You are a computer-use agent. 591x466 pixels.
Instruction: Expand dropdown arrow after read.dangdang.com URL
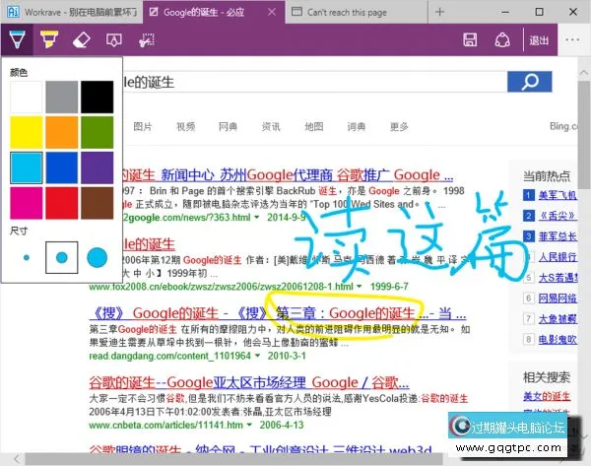tap(257, 356)
